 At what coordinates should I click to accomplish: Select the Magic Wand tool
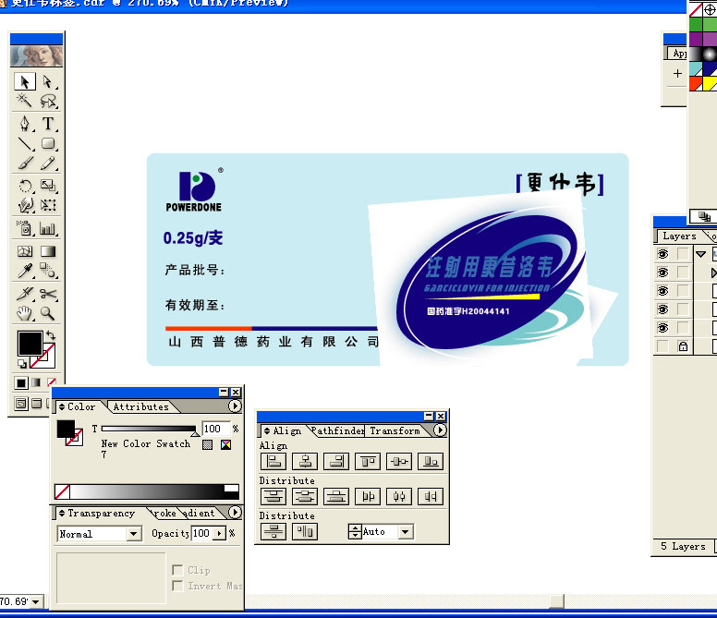[x=25, y=101]
